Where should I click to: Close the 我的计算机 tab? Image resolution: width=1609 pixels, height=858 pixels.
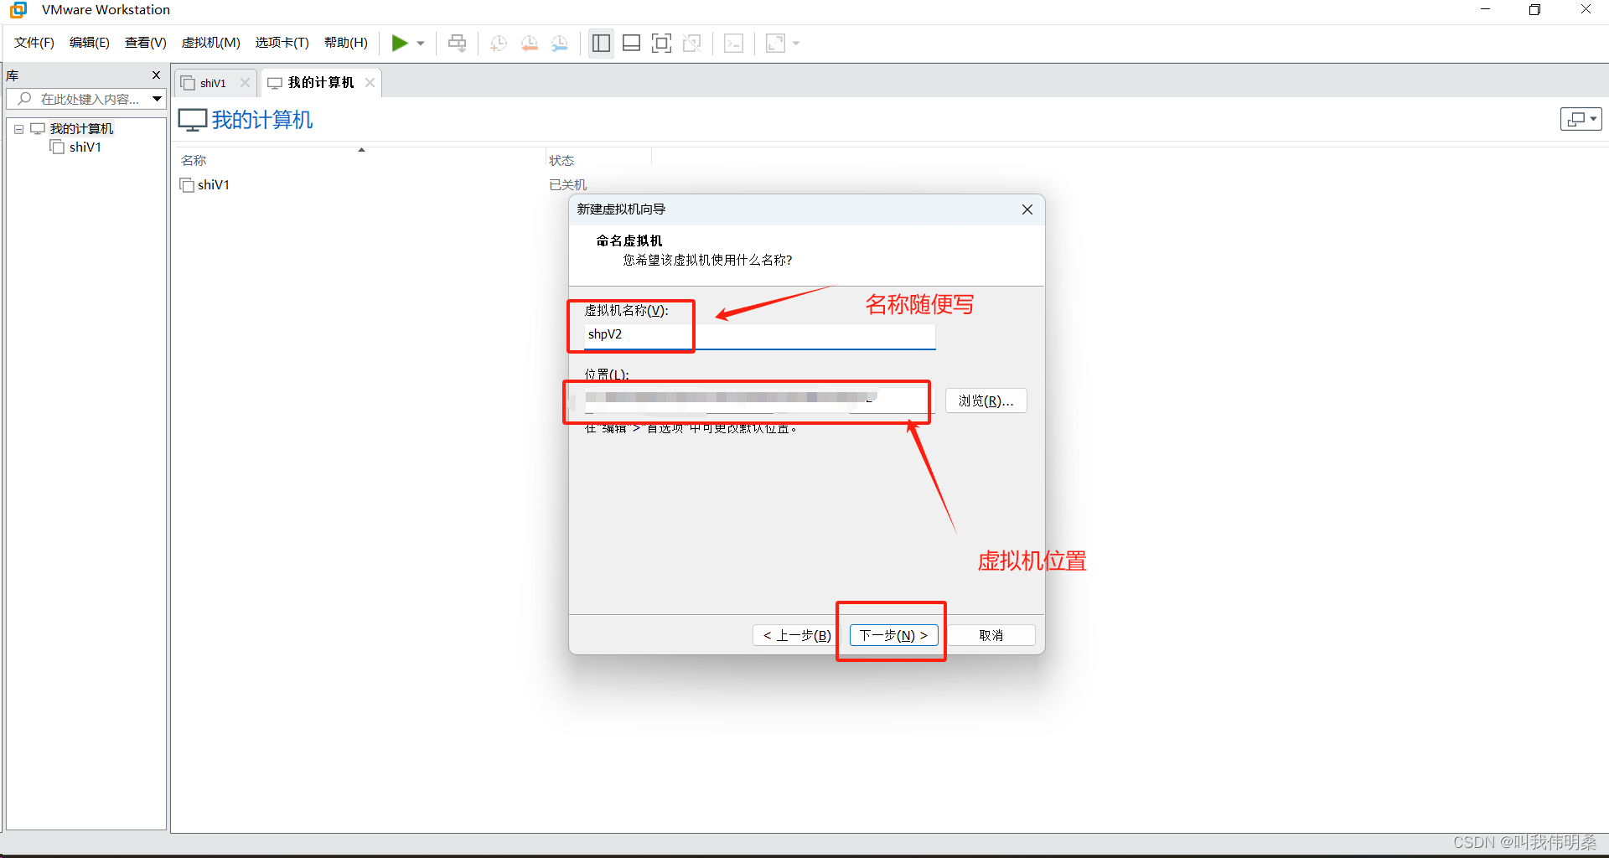pos(370,83)
